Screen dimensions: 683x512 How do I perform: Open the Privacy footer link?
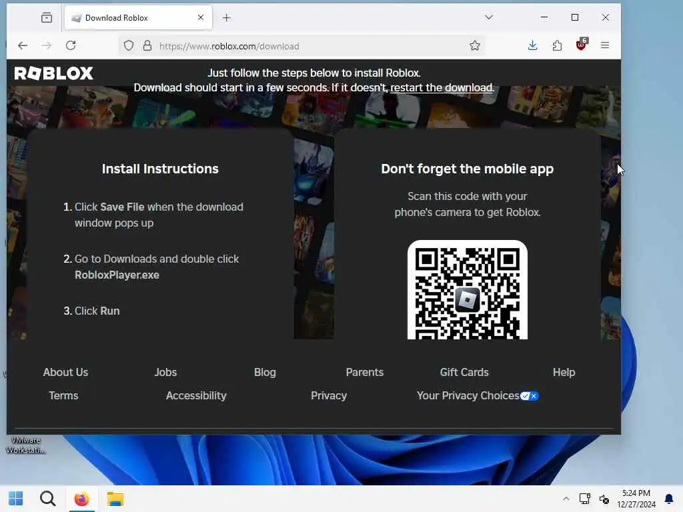point(329,395)
